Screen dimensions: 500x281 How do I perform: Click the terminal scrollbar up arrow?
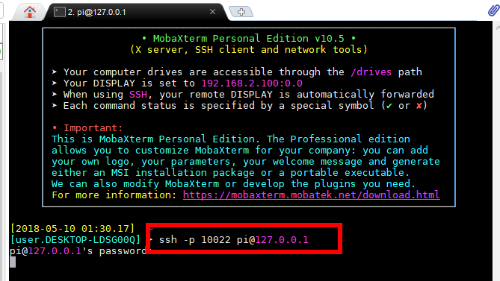[497, 28]
